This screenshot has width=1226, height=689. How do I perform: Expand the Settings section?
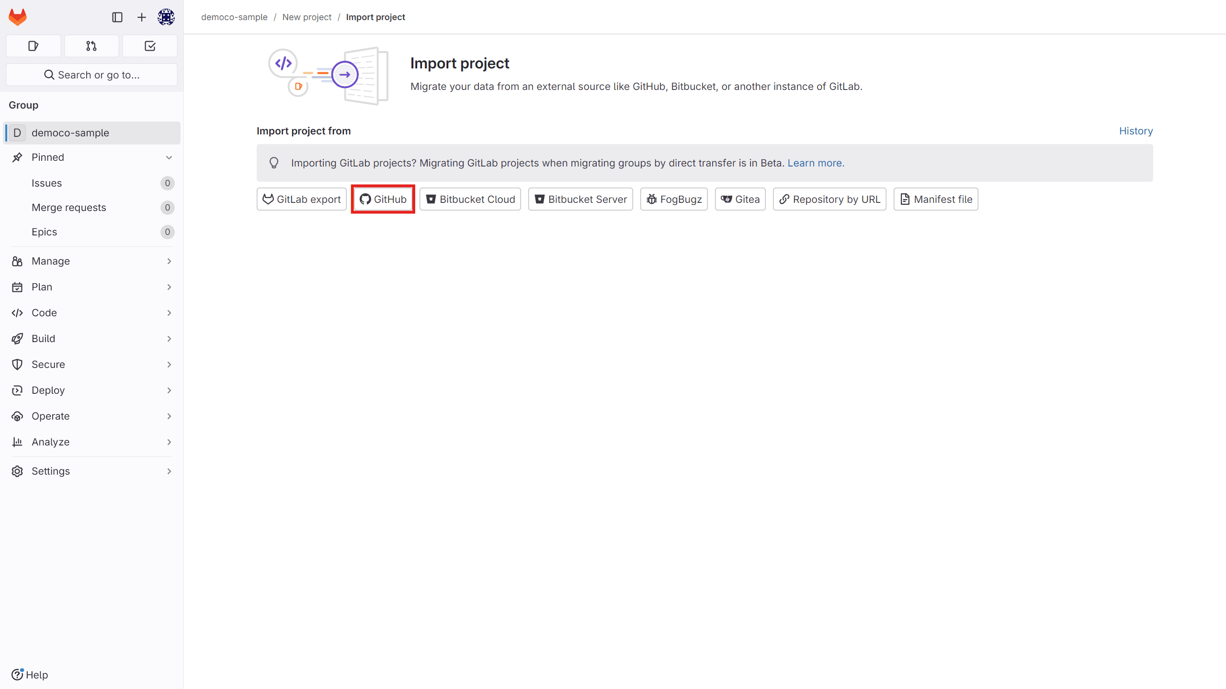91,471
